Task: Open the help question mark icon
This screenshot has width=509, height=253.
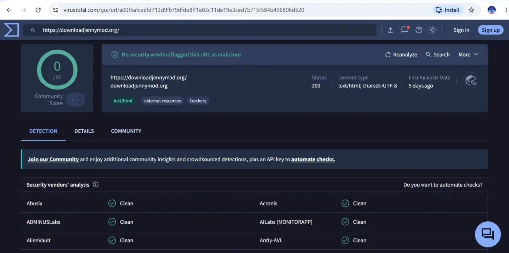Action: pos(419,30)
